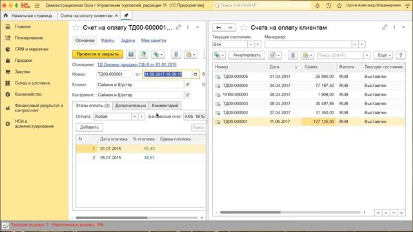The image size is (413, 232).
Task: Go to Начальная страница home tab
Action: coord(28,15)
